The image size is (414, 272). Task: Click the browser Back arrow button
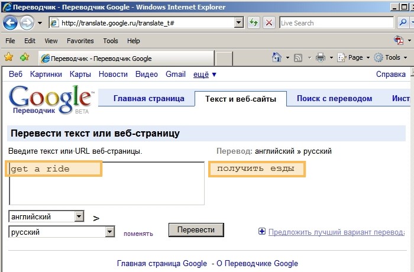coord(10,23)
